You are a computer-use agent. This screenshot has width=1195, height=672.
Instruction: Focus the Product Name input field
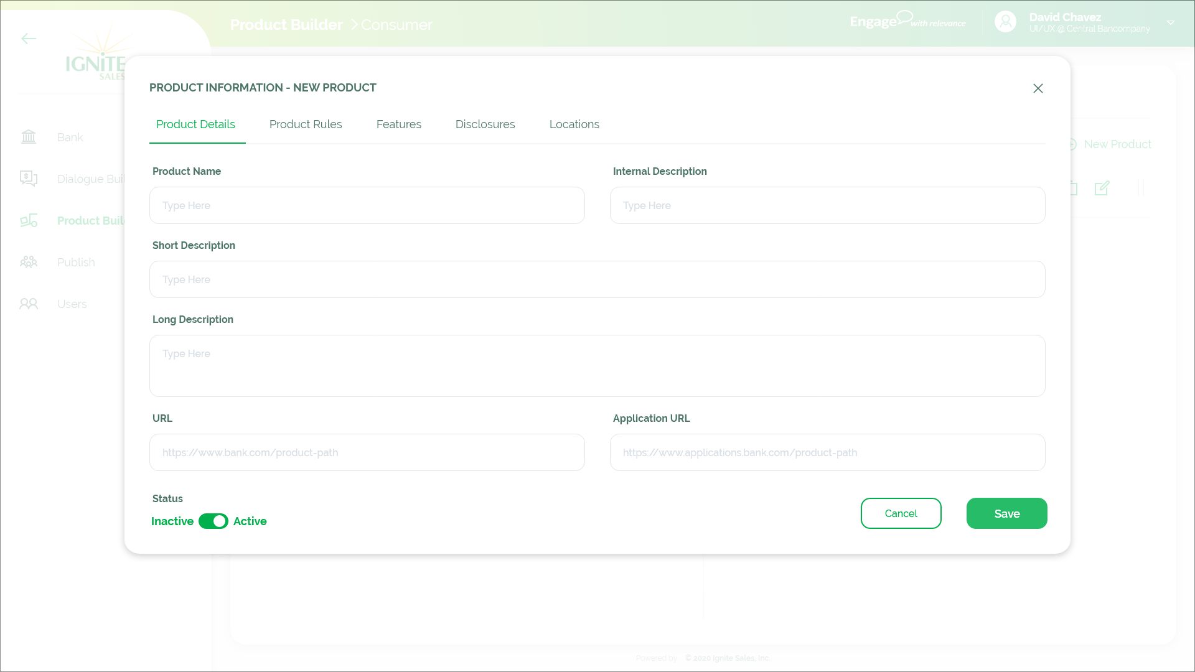367,205
